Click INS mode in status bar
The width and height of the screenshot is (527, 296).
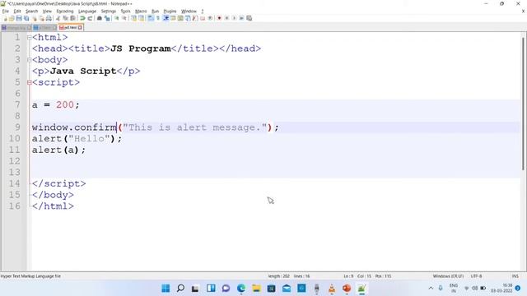[515, 276]
